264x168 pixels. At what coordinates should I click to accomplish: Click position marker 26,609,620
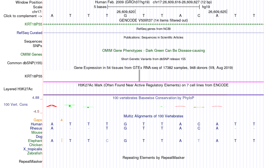[126, 12]
